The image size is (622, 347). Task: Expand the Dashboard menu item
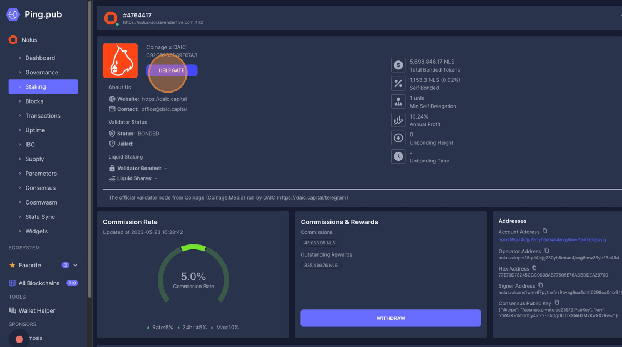[x=40, y=58]
